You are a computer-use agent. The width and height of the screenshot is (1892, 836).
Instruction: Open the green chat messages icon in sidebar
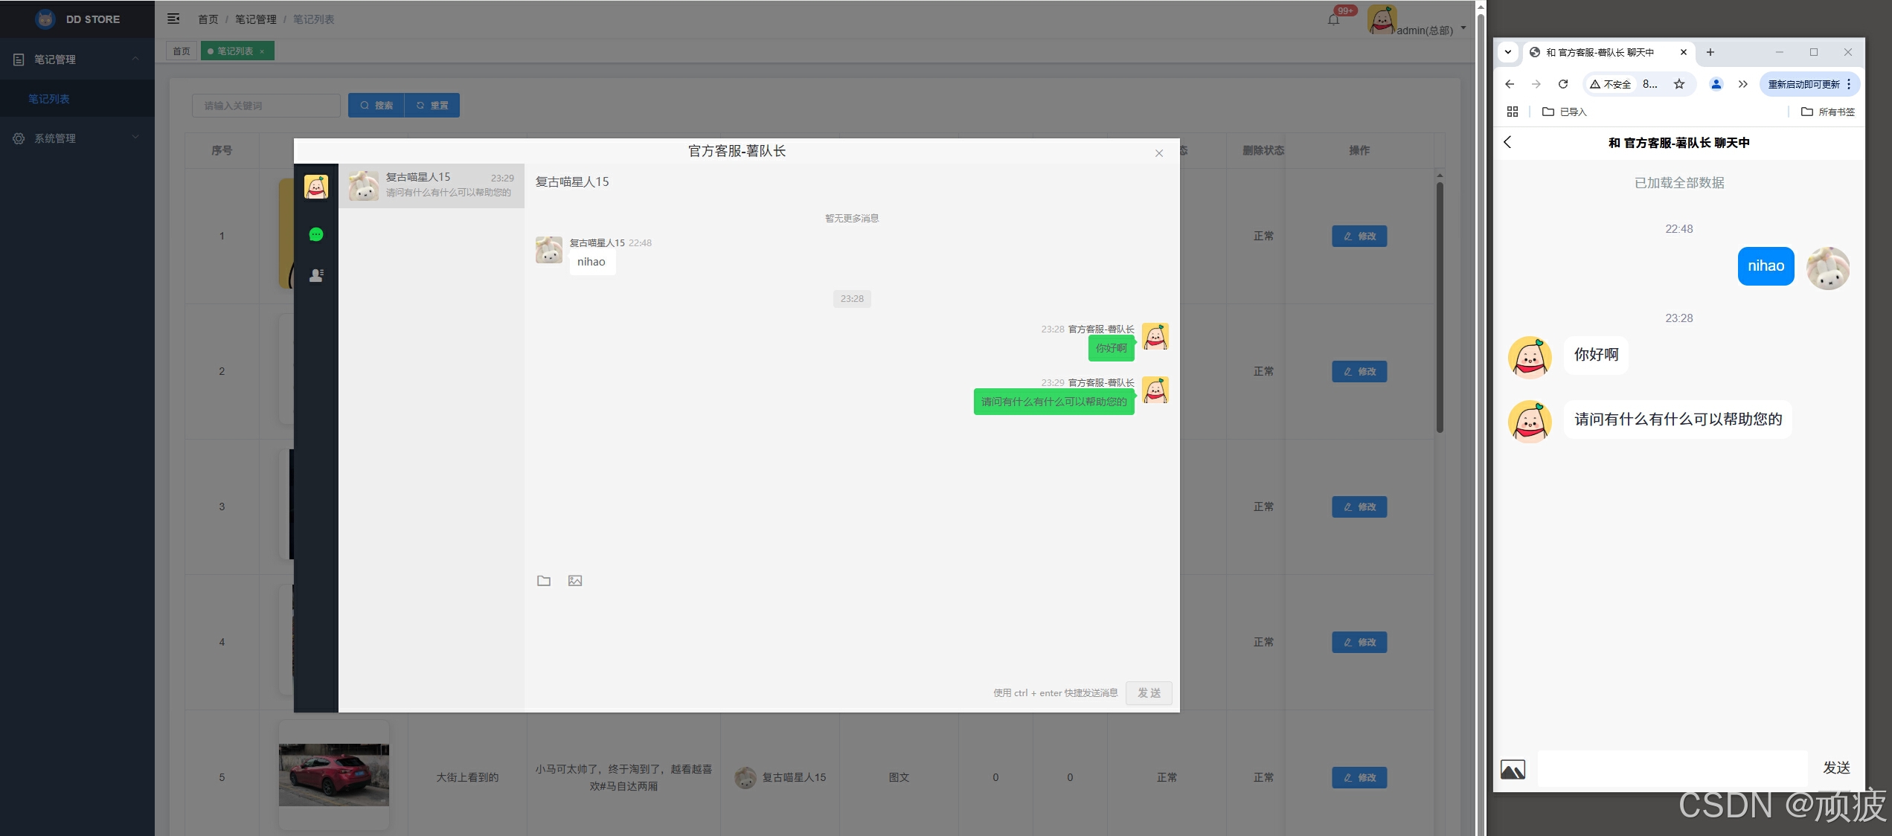315,234
